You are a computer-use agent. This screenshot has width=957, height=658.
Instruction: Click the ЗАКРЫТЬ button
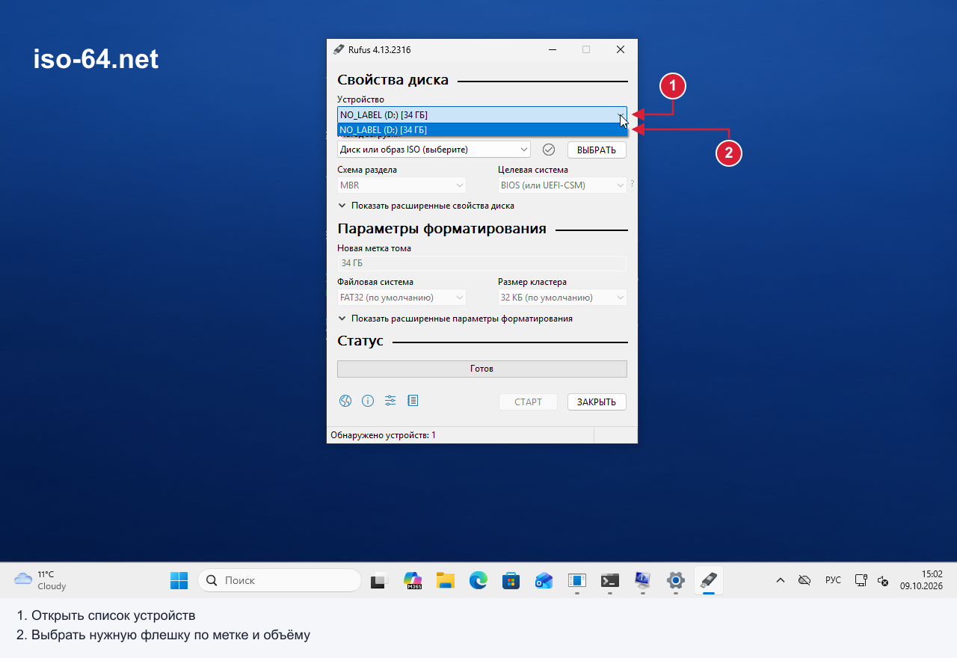(x=597, y=402)
